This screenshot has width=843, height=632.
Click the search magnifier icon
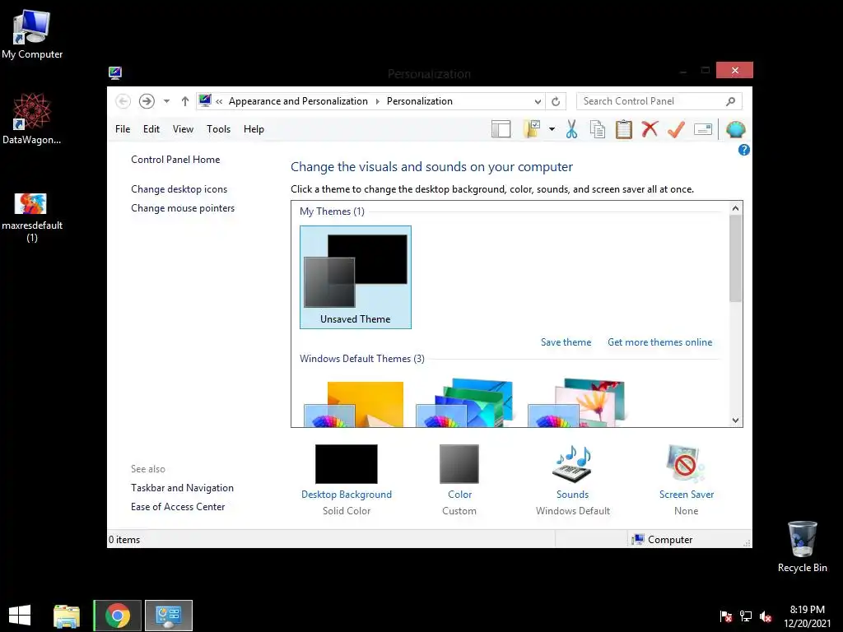click(731, 101)
